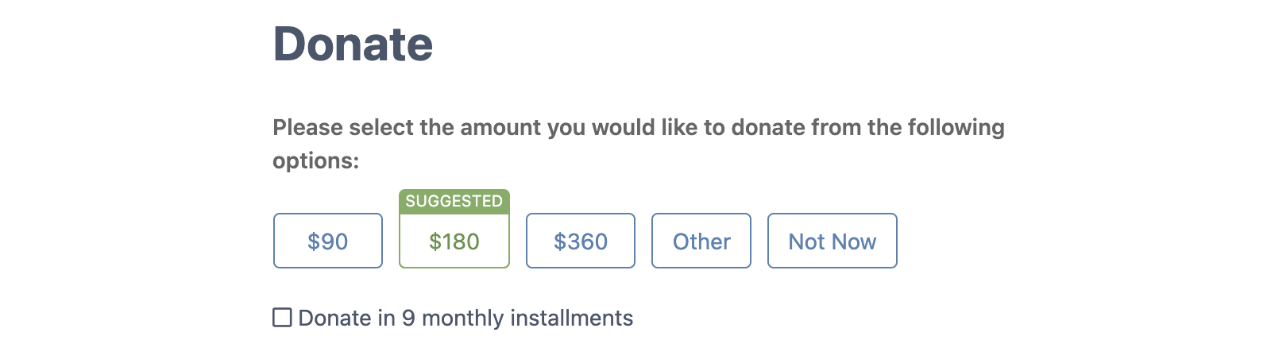Open the Other amount option
Screen dimensions: 1271x359
[x=701, y=241]
